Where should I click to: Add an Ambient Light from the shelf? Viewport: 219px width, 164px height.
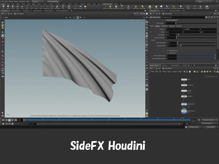181,7
